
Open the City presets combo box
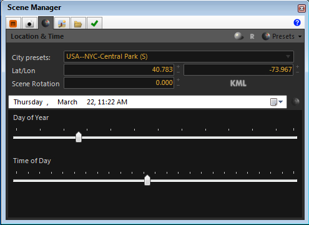pos(179,56)
